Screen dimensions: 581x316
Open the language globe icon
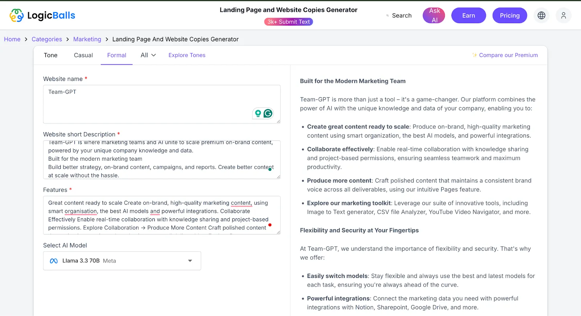click(541, 15)
